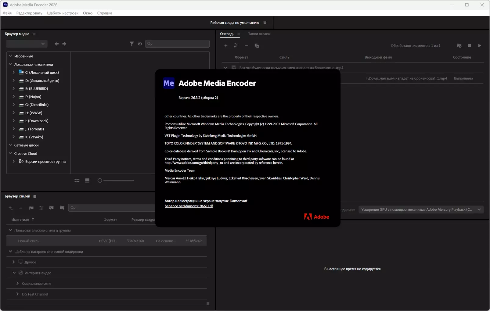Go back in the media browser
Viewport: 490px width, 311px height.
56,44
